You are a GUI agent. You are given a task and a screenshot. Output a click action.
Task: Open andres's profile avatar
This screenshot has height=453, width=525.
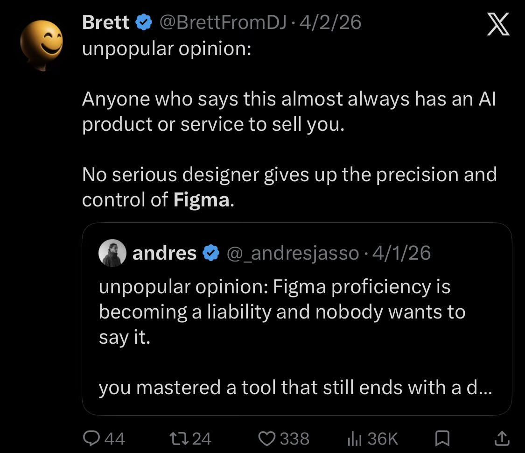click(112, 253)
